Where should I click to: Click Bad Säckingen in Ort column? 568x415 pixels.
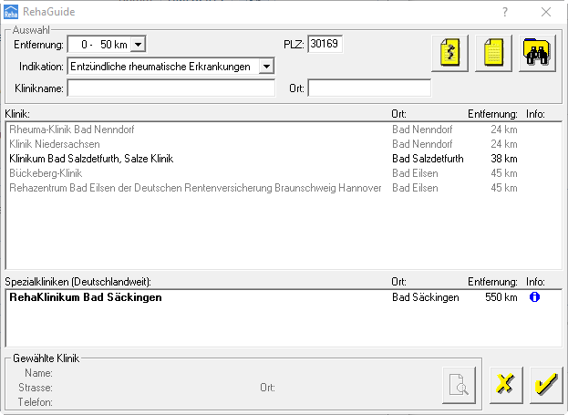(426, 297)
